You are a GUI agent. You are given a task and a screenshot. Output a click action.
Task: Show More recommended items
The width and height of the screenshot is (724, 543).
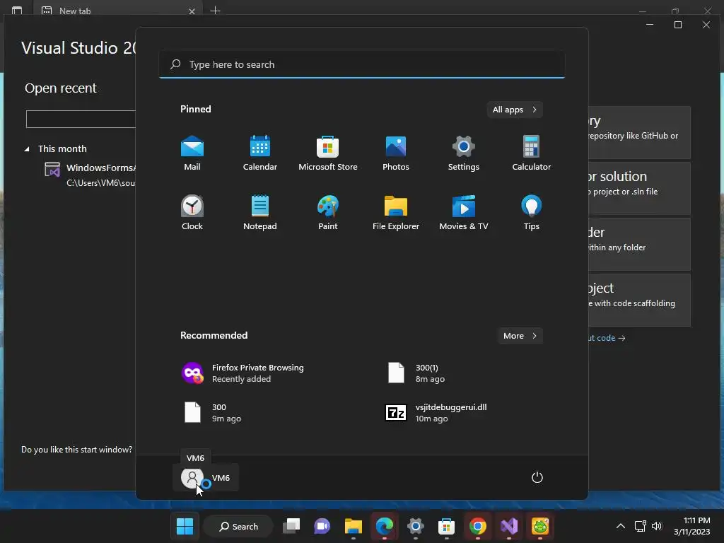pyautogui.click(x=520, y=336)
